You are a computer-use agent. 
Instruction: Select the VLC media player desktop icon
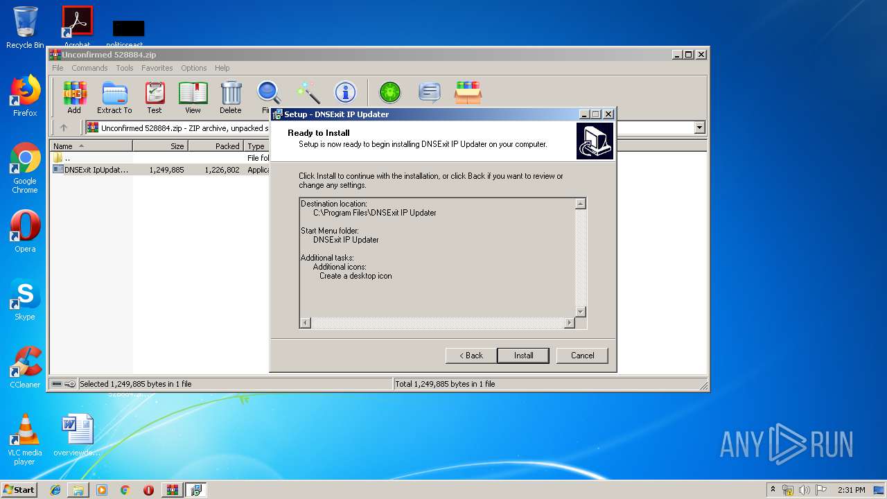tap(25, 439)
